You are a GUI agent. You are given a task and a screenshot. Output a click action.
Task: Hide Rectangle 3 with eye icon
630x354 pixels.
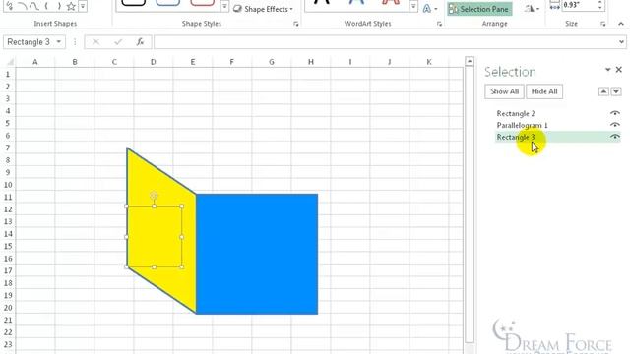click(614, 137)
